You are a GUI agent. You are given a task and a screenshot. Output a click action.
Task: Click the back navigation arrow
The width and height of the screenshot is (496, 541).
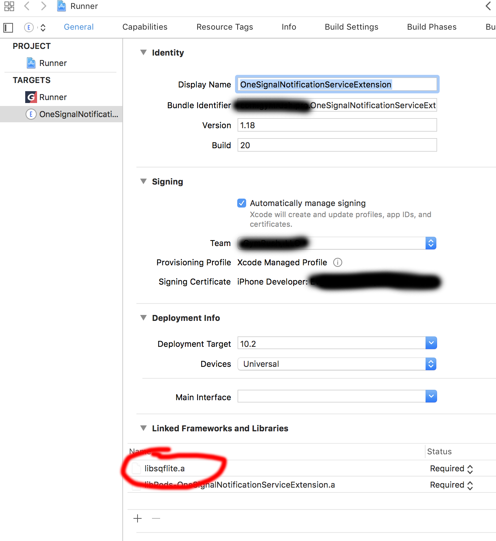[26, 6]
